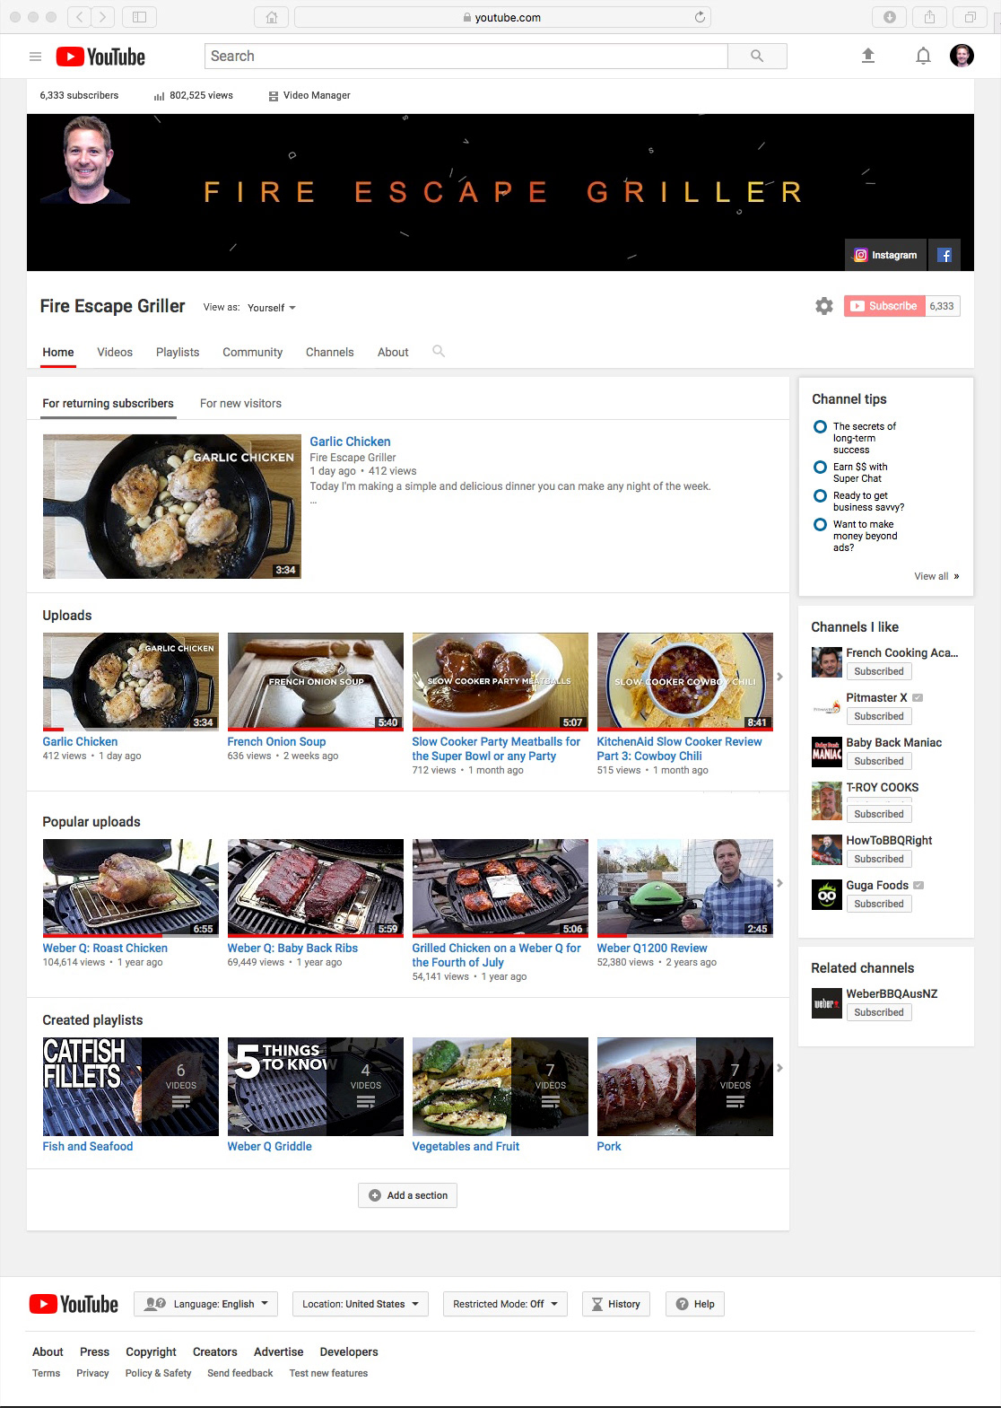Open the Weber Q: Baby Back Ribs title link

pos(292,949)
